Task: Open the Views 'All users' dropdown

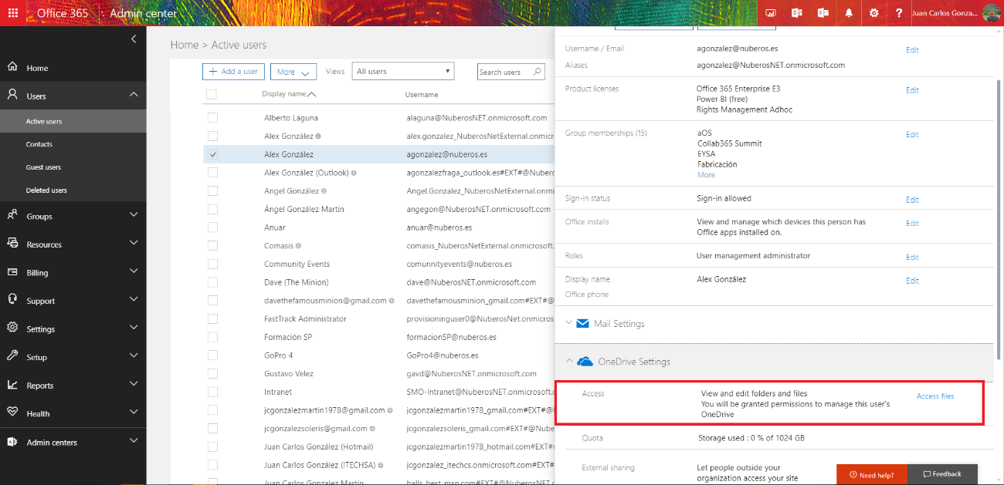Action: pyautogui.click(x=402, y=72)
